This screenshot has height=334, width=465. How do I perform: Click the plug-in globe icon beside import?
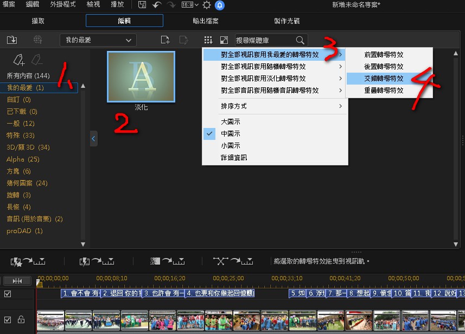pos(38,40)
